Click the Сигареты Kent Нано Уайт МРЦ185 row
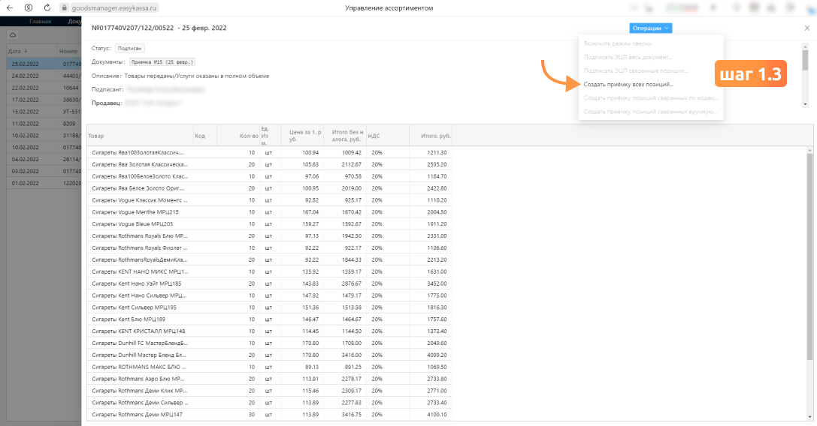 269,283
